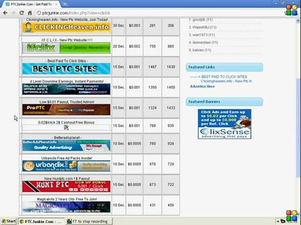Click the colored squares icon at top right

click(x=292, y=10)
